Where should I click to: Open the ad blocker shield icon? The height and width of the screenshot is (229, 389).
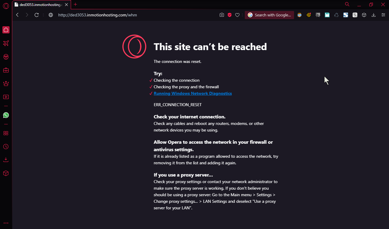(230, 15)
